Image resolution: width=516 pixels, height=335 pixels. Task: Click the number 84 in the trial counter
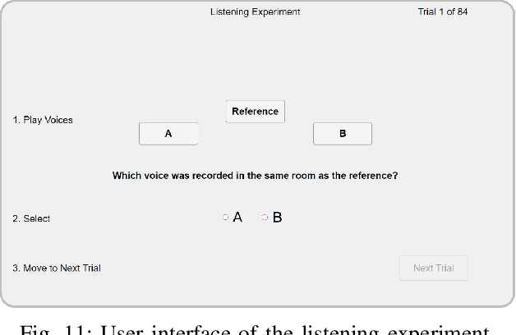[x=463, y=12]
